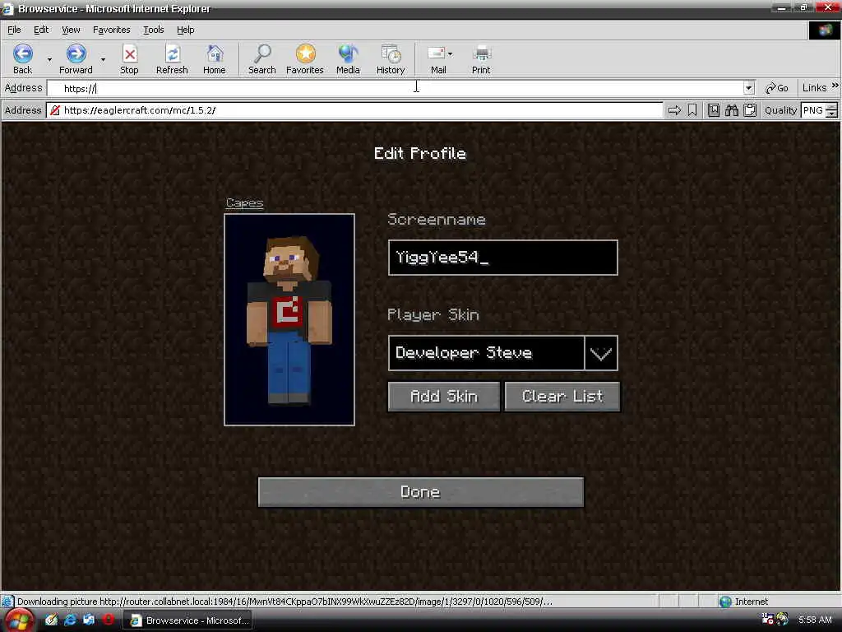Image resolution: width=842 pixels, height=632 pixels.
Task: Click the 'Edit Profile' heading
Action: (420, 154)
